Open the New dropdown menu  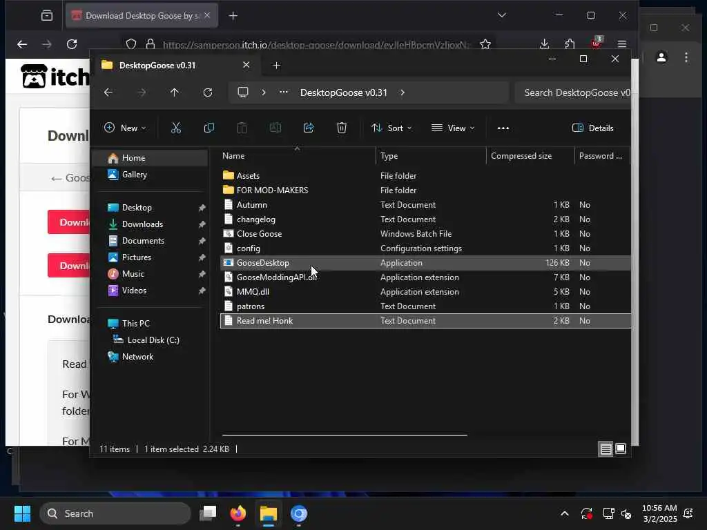point(126,128)
